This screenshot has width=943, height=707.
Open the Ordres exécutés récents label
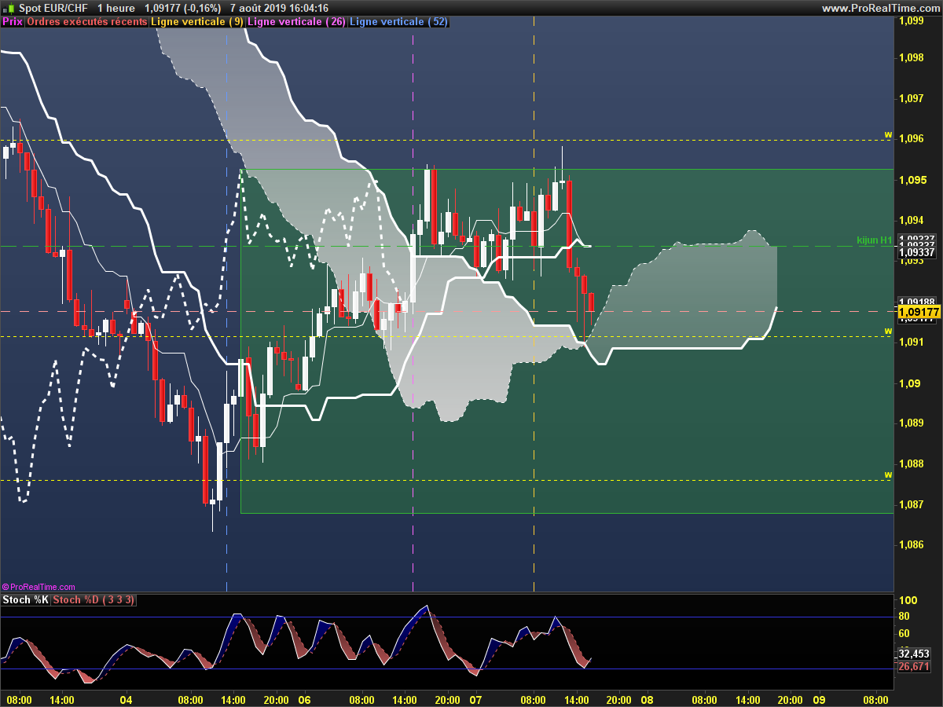(86, 22)
